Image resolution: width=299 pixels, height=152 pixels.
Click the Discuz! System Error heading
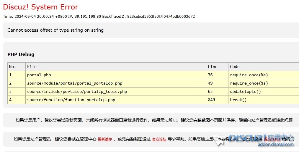pyautogui.click(x=40, y=7)
